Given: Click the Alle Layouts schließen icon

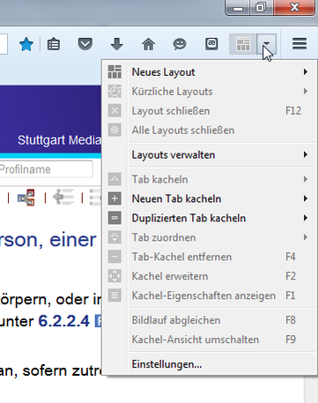Looking at the screenshot, I should click(115, 131).
